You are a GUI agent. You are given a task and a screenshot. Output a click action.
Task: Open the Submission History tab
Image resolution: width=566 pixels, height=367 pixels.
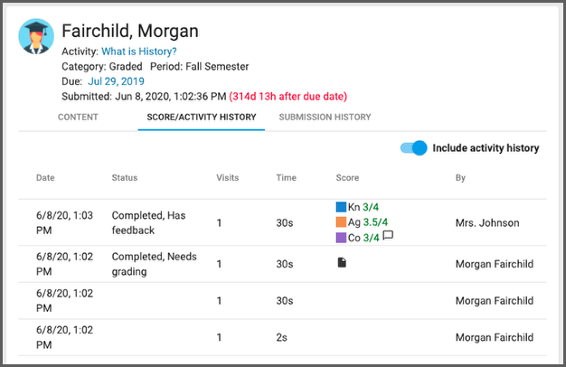pyautogui.click(x=325, y=118)
